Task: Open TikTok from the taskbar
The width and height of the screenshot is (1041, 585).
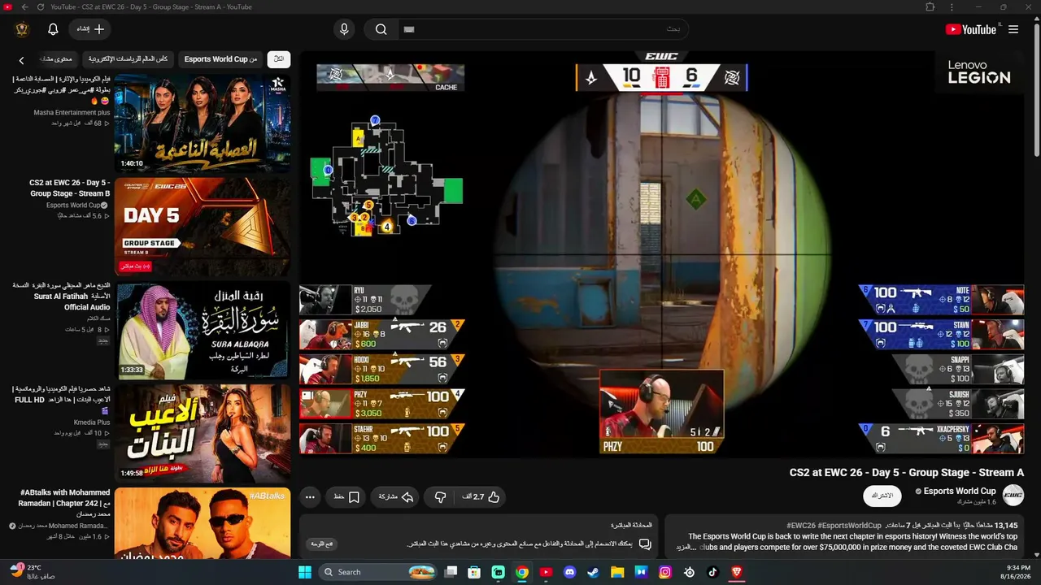Action: click(x=713, y=572)
